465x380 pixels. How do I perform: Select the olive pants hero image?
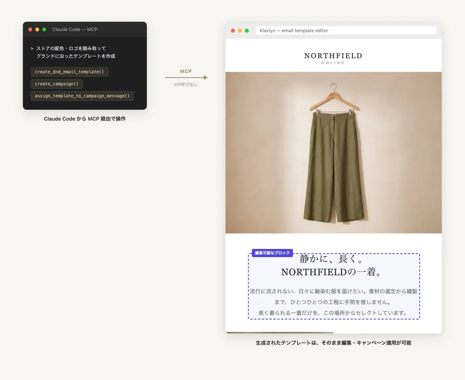click(334, 153)
